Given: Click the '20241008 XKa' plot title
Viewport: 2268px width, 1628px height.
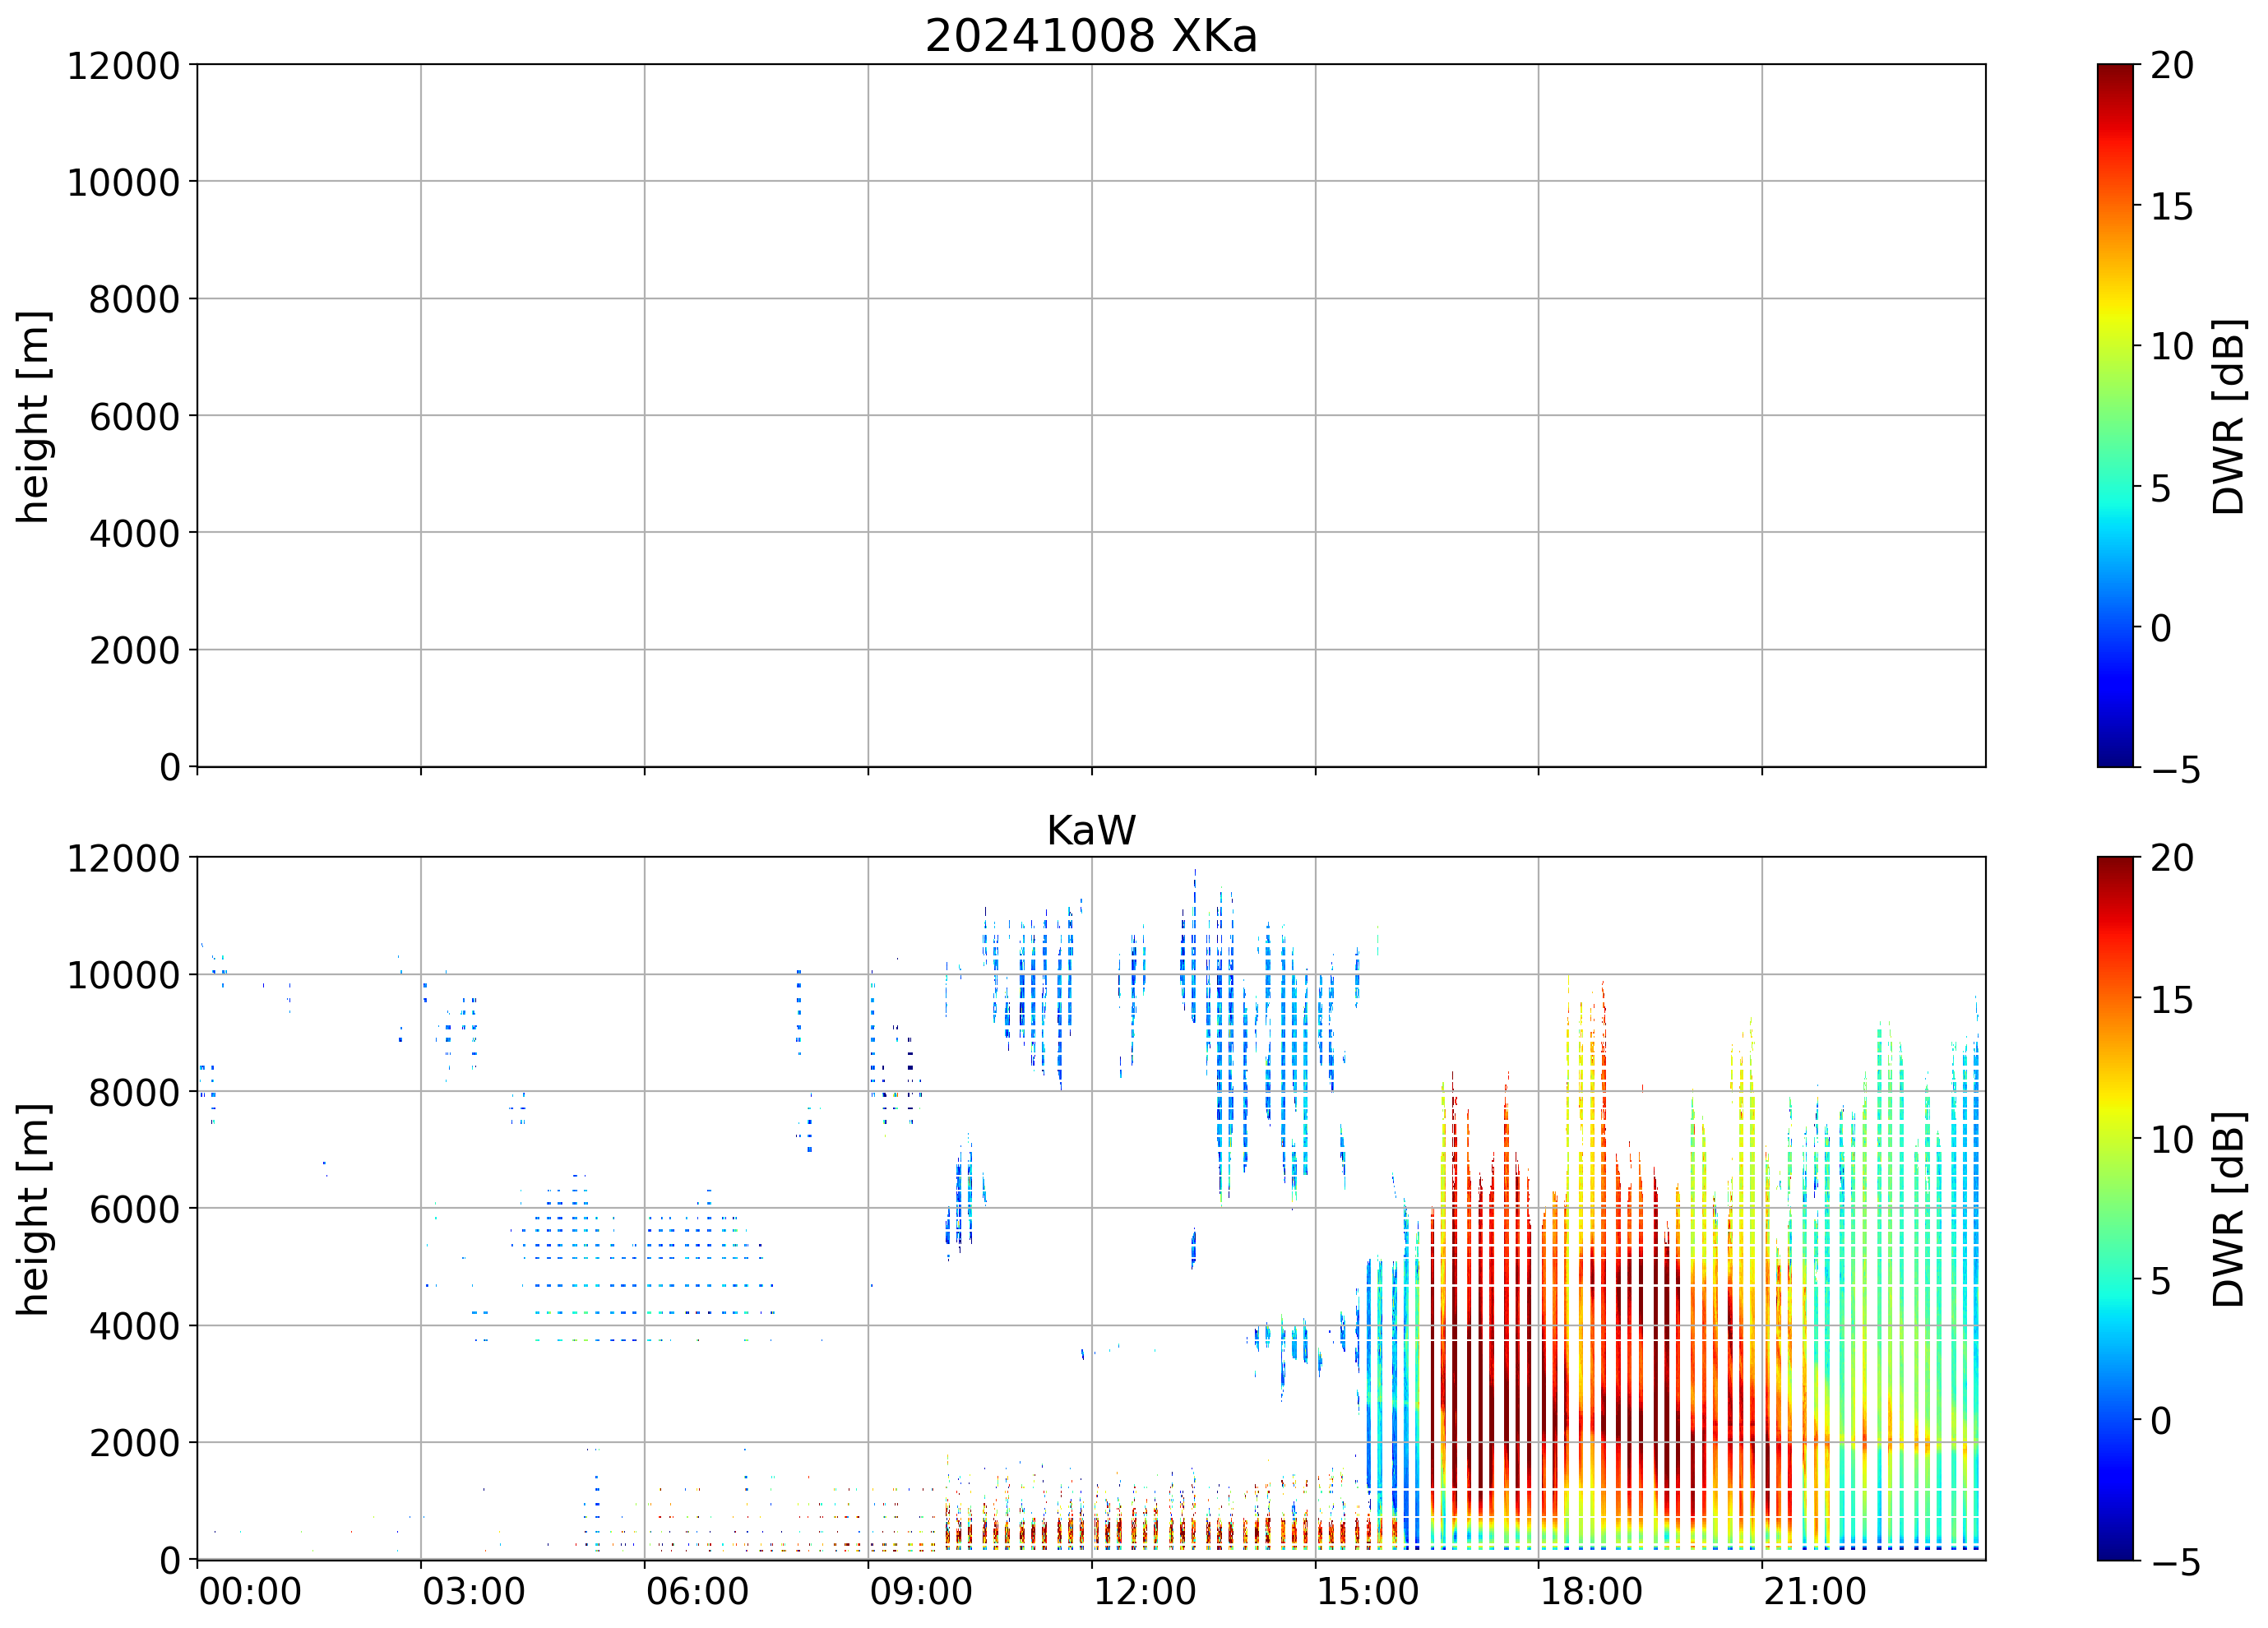Looking at the screenshot, I should [x=1090, y=37].
